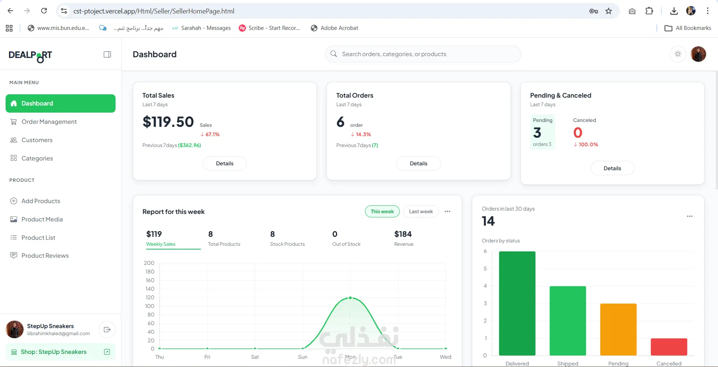Switch report to Last week
The width and height of the screenshot is (718, 367).
coord(421,211)
